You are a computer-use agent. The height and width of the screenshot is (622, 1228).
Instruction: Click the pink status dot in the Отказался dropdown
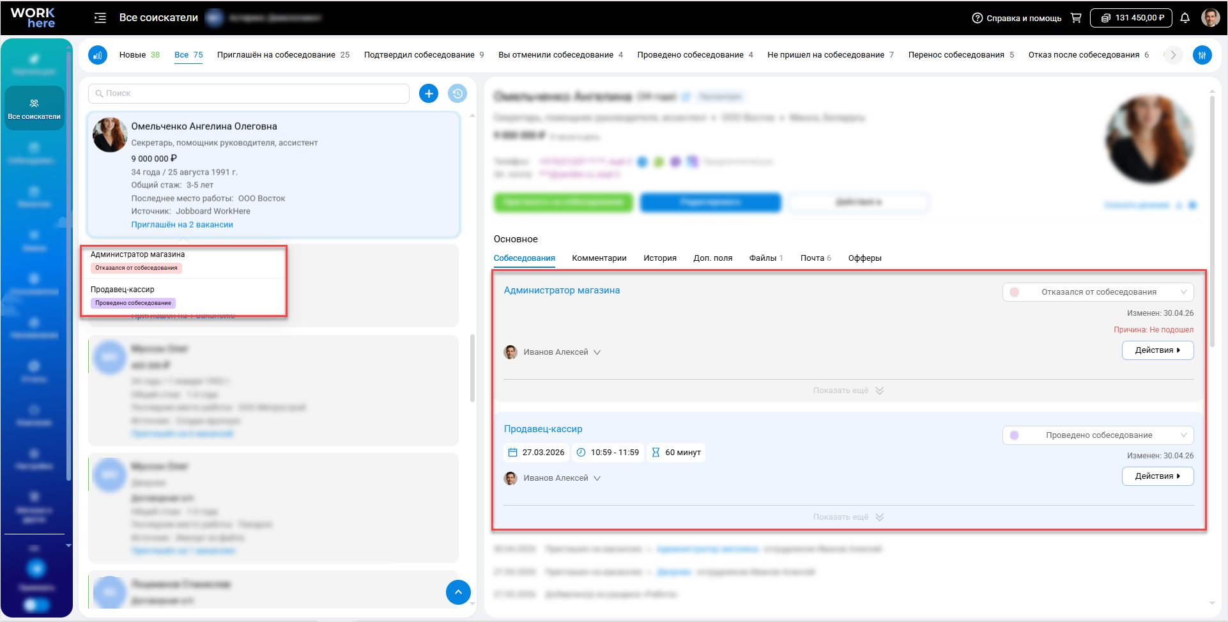(1014, 292)
